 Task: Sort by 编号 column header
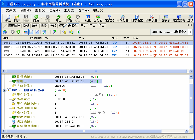[x=8, y=38]
